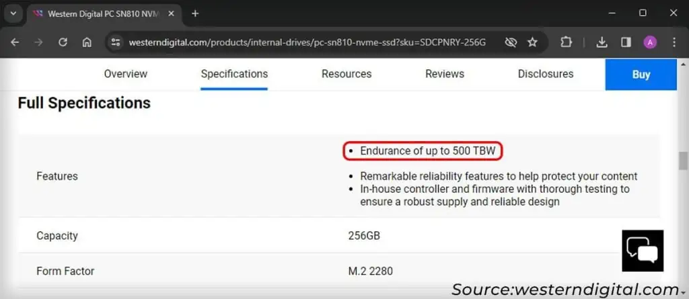
Task: Open the Extensions puzzle icon
Action: (567, 42)
